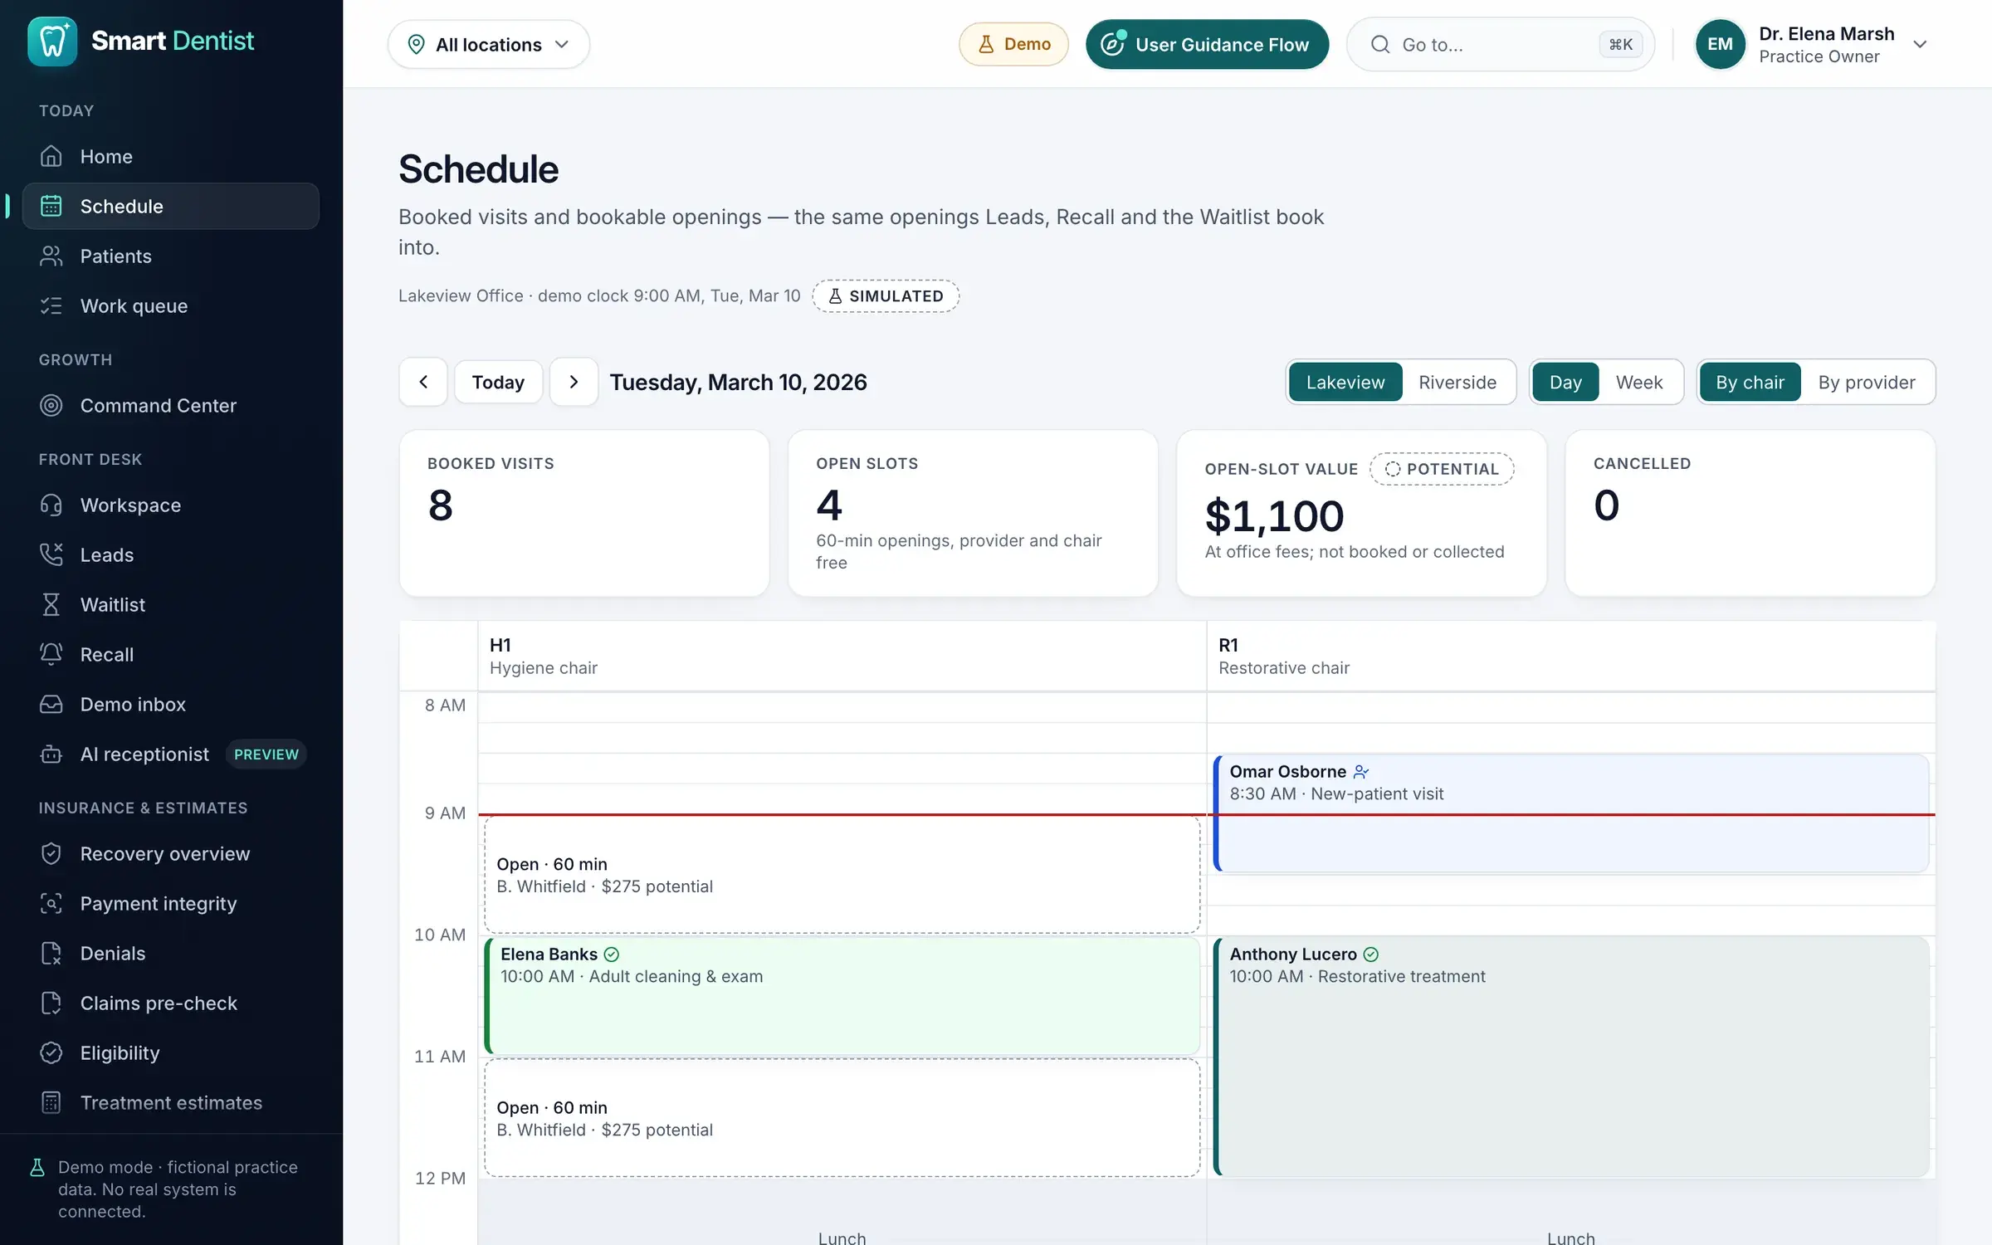Image resolution: width=1992 pixels, height=1245 pixels.
Task: Go to the previous day arrow
Action: [x=423, y=382]
